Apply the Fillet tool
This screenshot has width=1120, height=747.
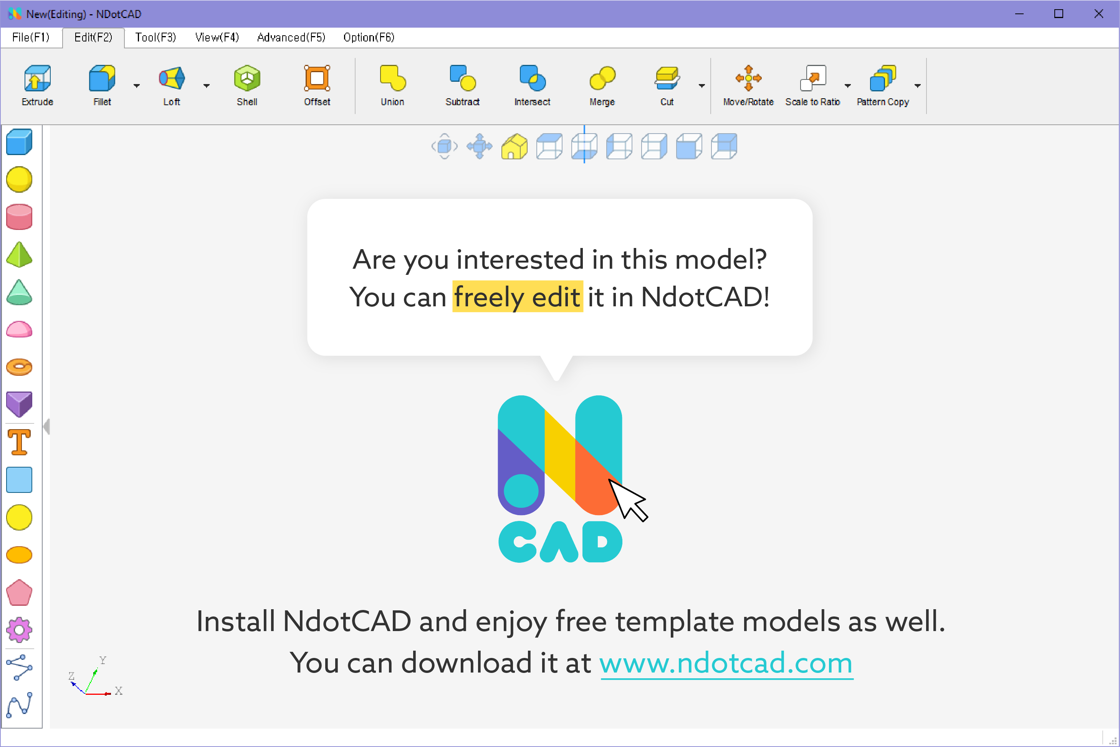point(102,86)
